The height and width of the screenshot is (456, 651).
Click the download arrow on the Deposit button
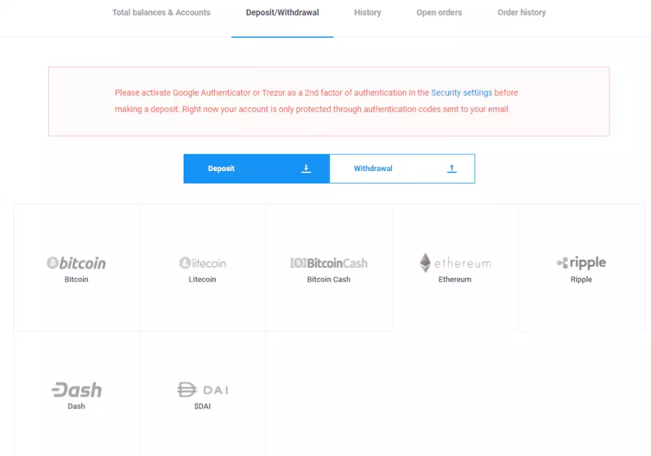tap(306, 168)
